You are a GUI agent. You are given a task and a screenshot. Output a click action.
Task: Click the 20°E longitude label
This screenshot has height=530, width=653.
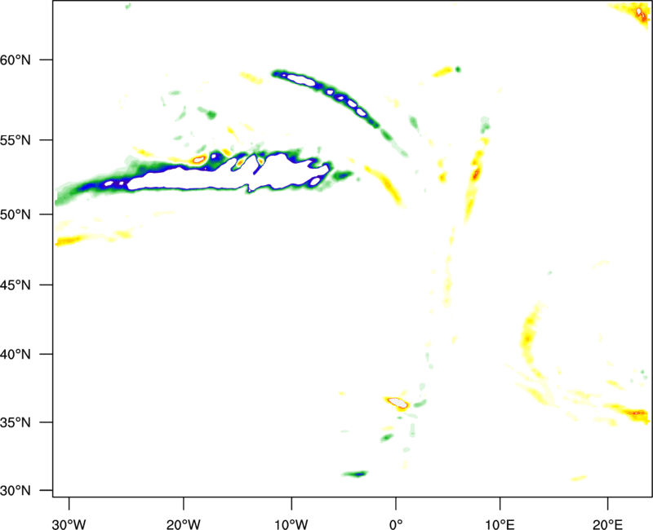[x=607, y=524]
